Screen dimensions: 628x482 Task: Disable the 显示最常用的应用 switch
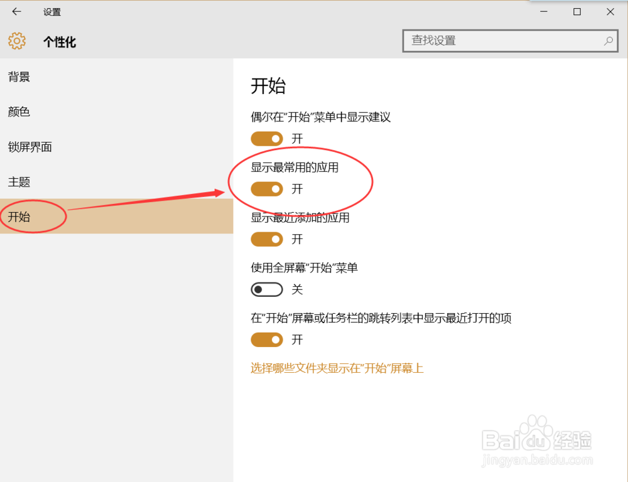[267, 189]
